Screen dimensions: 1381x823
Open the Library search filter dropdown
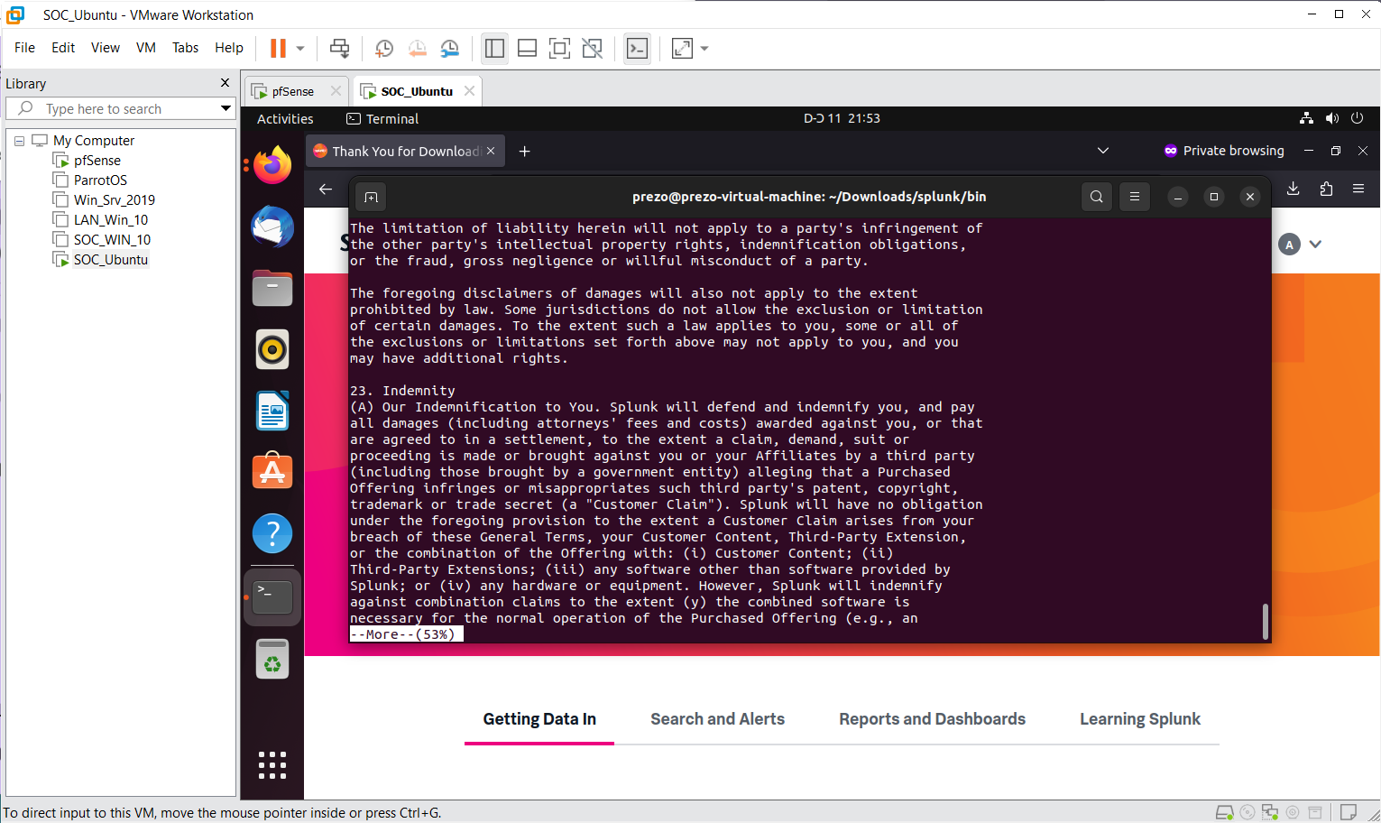(226, 109)
